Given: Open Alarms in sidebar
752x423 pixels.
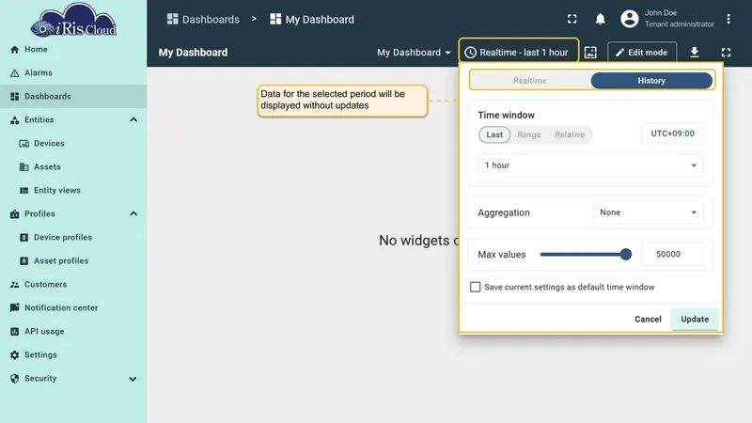Looking at the screenshot, I should coord(73,73).
